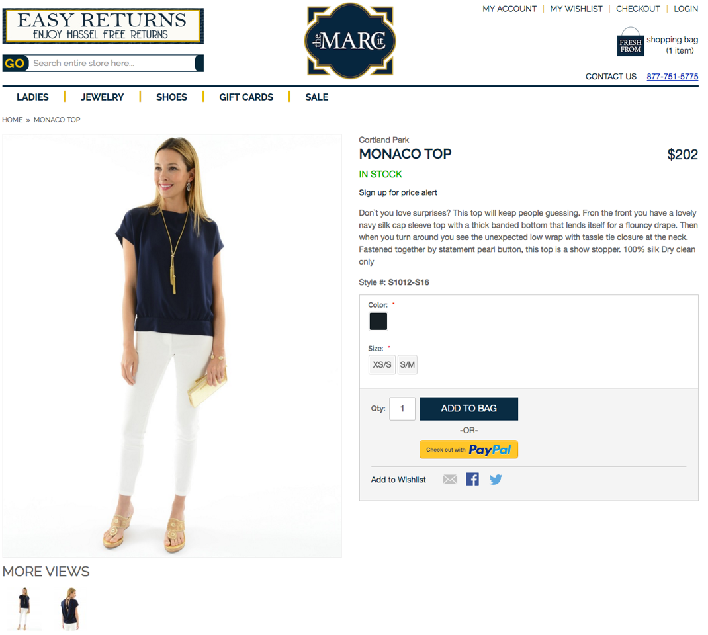Select size S/M

point(408,364)
